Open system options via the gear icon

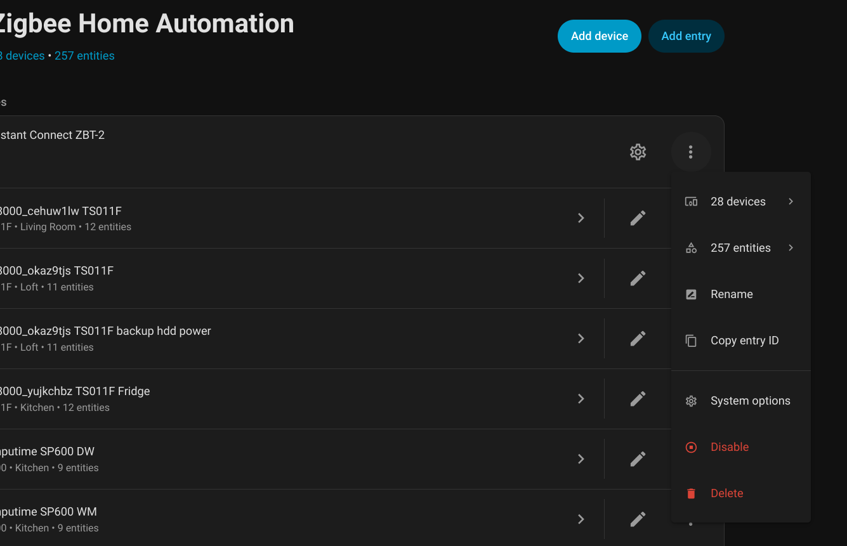[x=637, y=152]
